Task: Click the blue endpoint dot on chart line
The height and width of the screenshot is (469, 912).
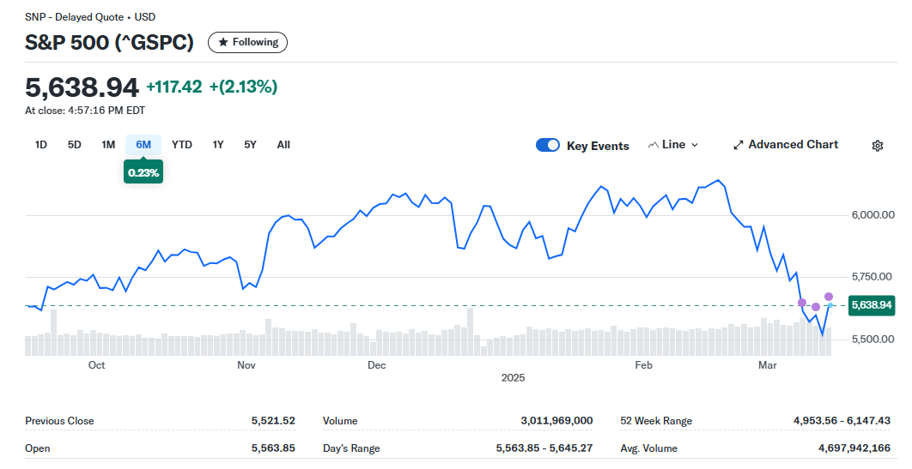Action: point(830,305)
